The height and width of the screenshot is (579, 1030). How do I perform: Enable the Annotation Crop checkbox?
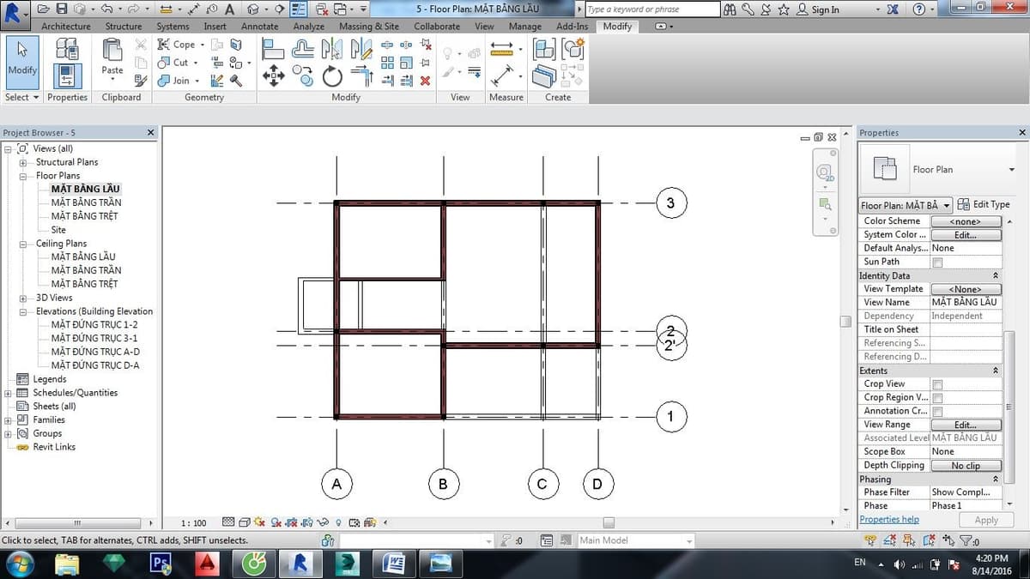tap(937, 412)
